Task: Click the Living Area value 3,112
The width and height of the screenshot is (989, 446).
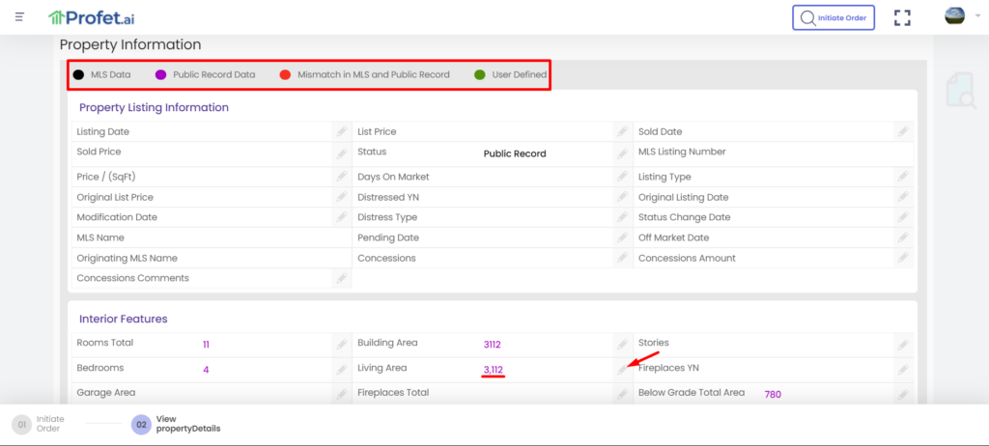Action: coord(493,369)
